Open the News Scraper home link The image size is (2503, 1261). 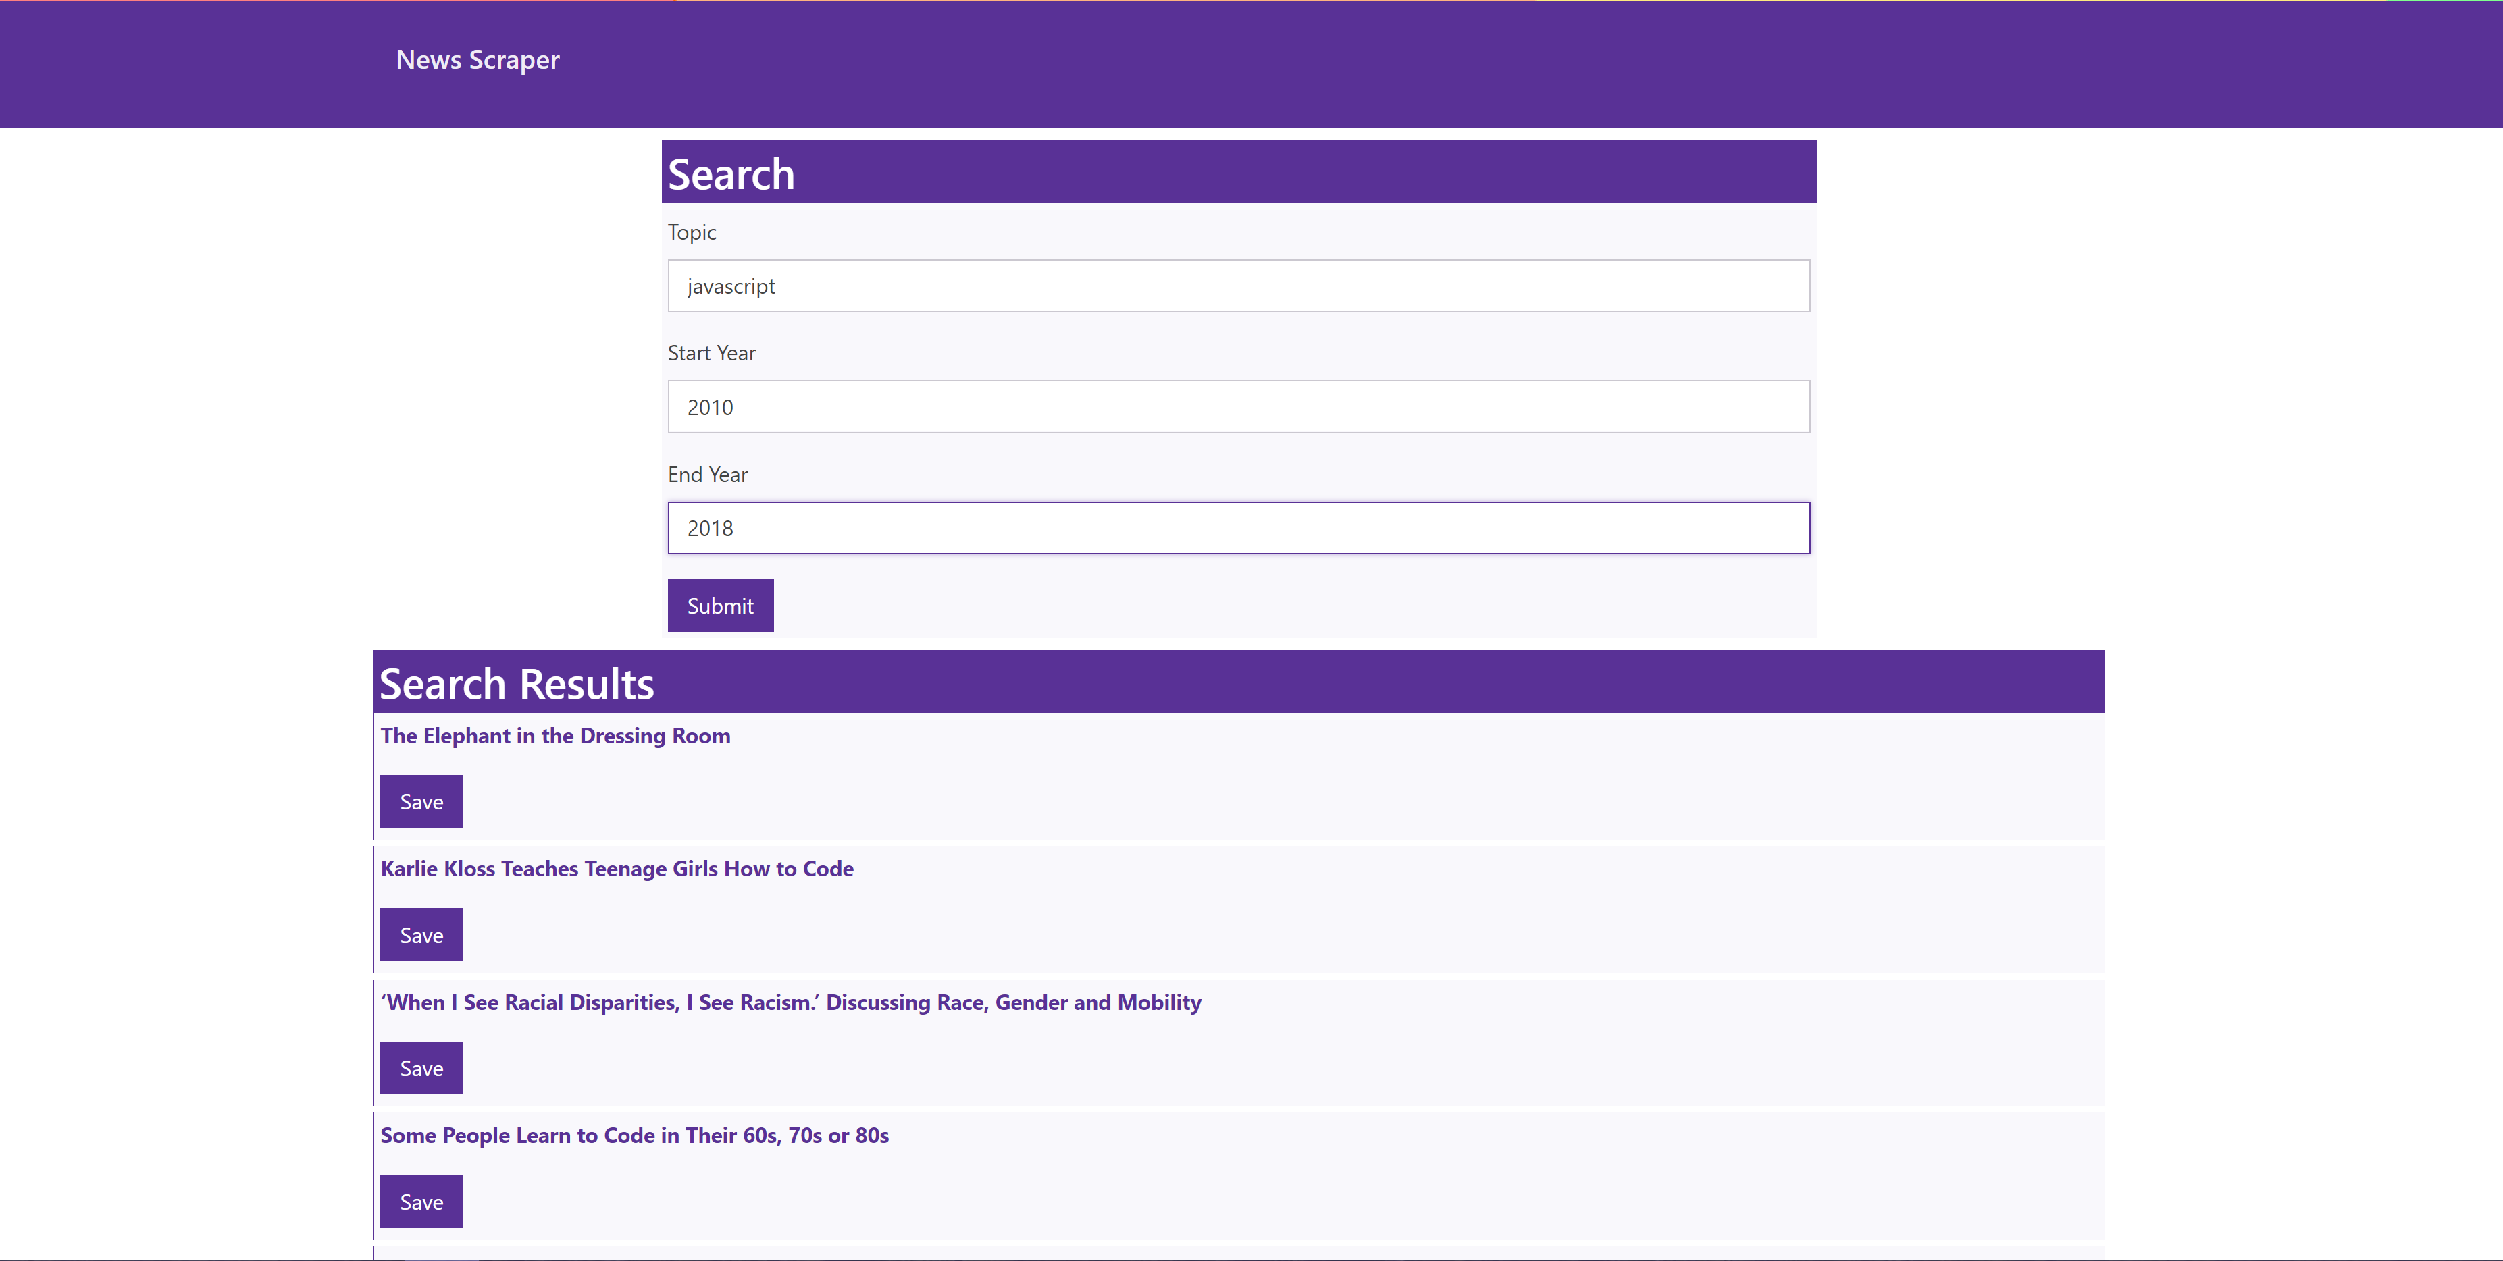tap(477, 60)
